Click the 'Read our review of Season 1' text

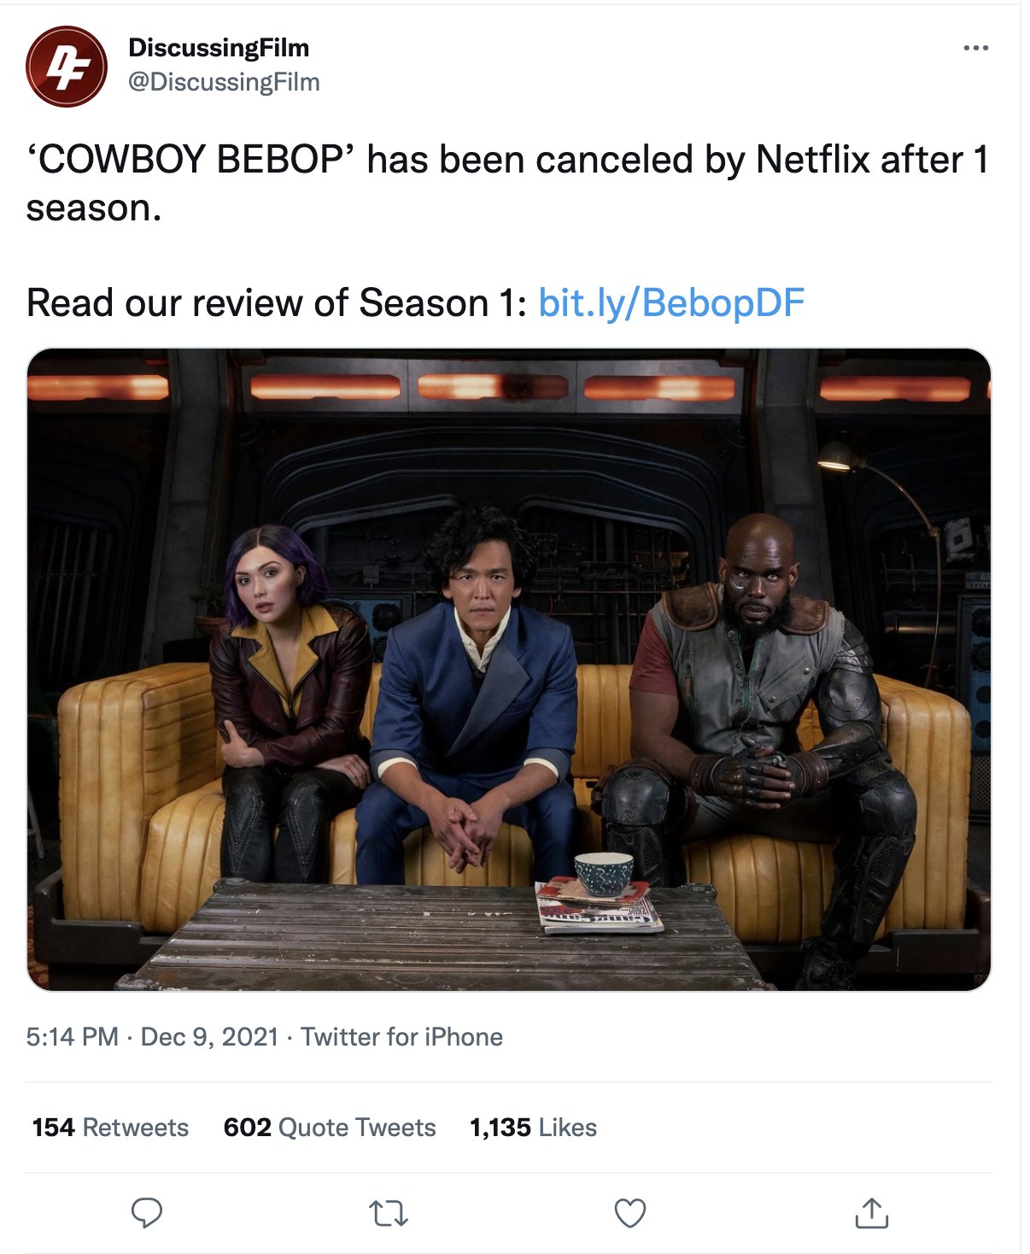point(277,302)
